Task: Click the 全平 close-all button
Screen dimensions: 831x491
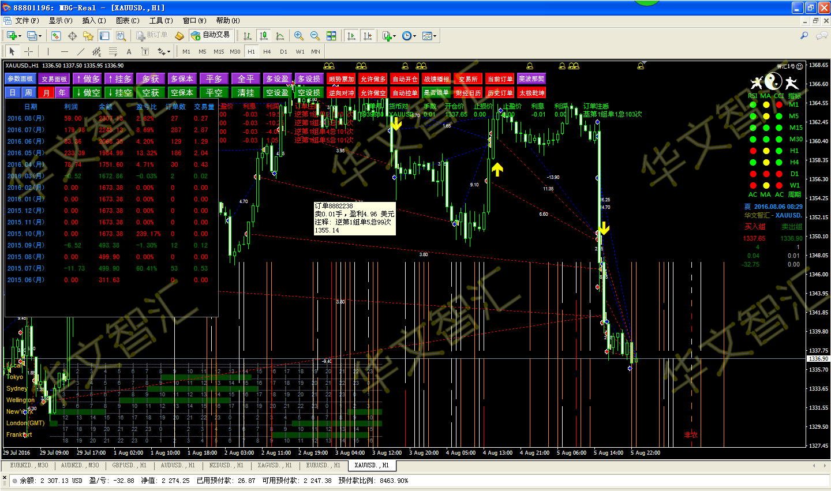Action: (x=246, y=78)
